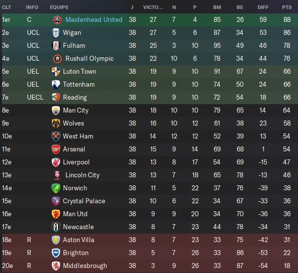Open the Aston Villa team link

(x=78, y=240)
